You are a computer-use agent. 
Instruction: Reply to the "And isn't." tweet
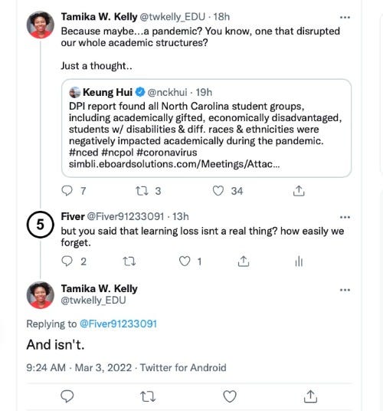tap(67, 396)
